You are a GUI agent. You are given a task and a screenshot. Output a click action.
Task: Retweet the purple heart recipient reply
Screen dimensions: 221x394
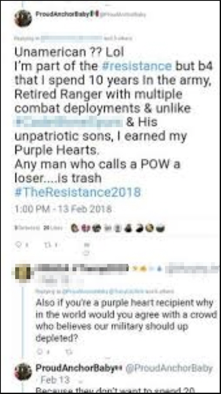[x=68, y=352]
